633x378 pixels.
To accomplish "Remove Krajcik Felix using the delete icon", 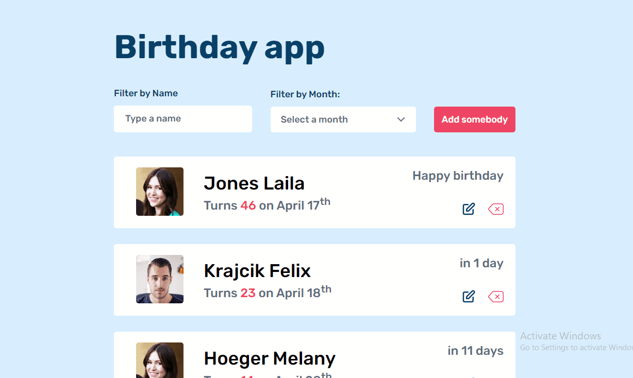I will pos(496,297).
